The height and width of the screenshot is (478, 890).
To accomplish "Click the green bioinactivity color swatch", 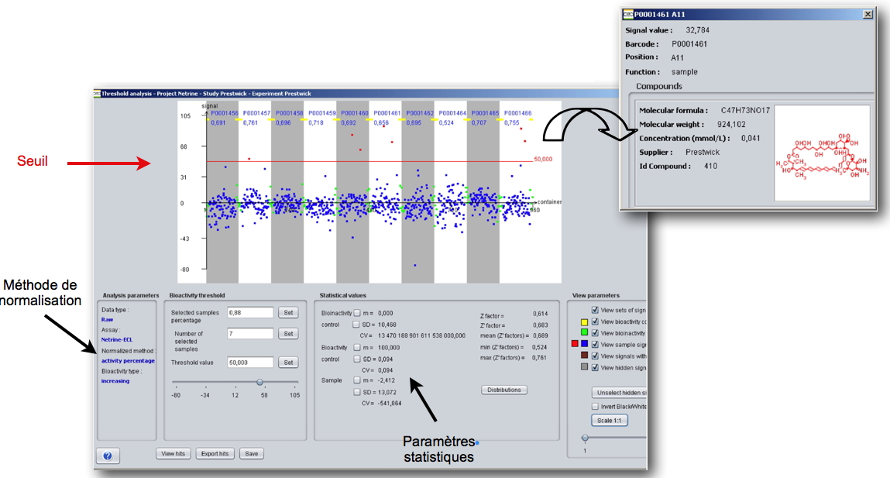I will coord(583,332).
